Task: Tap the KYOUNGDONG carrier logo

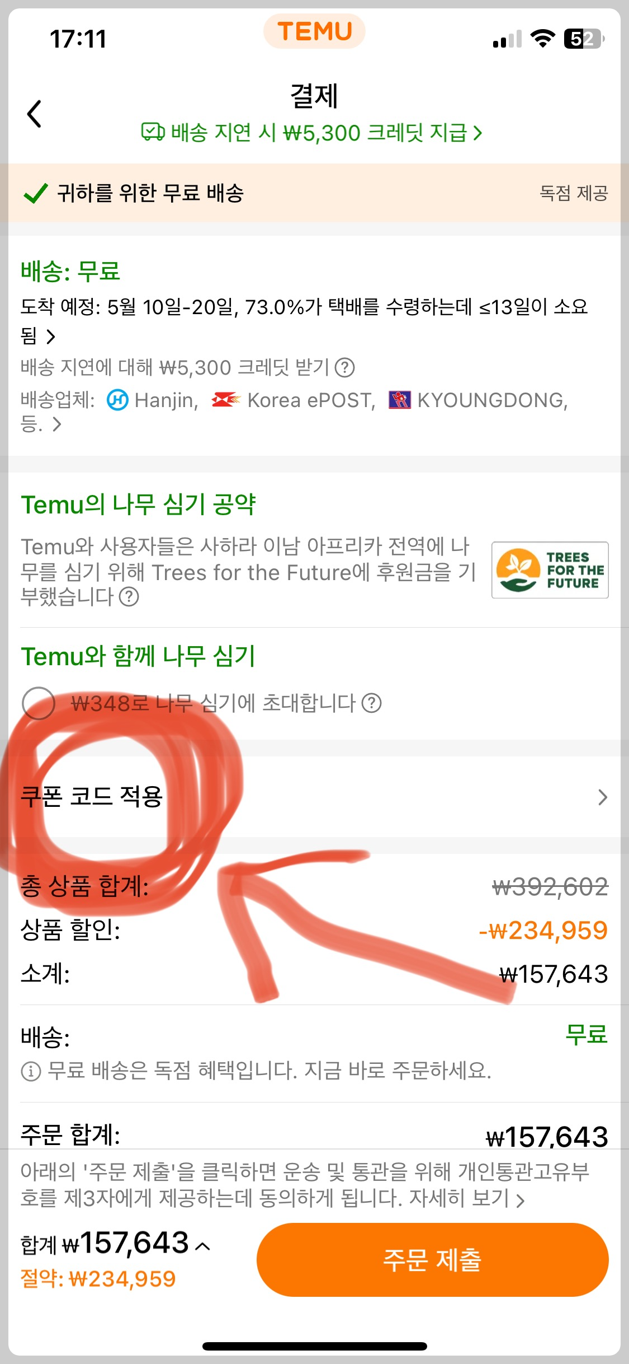Action: pos(399,400)
